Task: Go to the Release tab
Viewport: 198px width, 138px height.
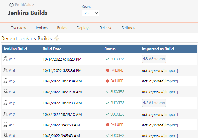Action: (x=106, y=28)
